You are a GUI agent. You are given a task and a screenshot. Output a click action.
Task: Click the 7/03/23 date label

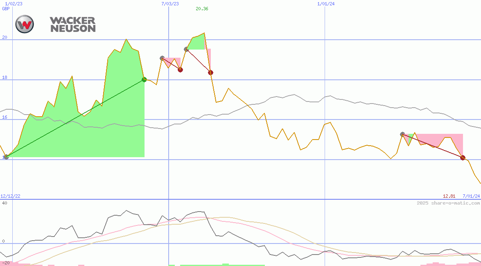[x=170, y=4]
